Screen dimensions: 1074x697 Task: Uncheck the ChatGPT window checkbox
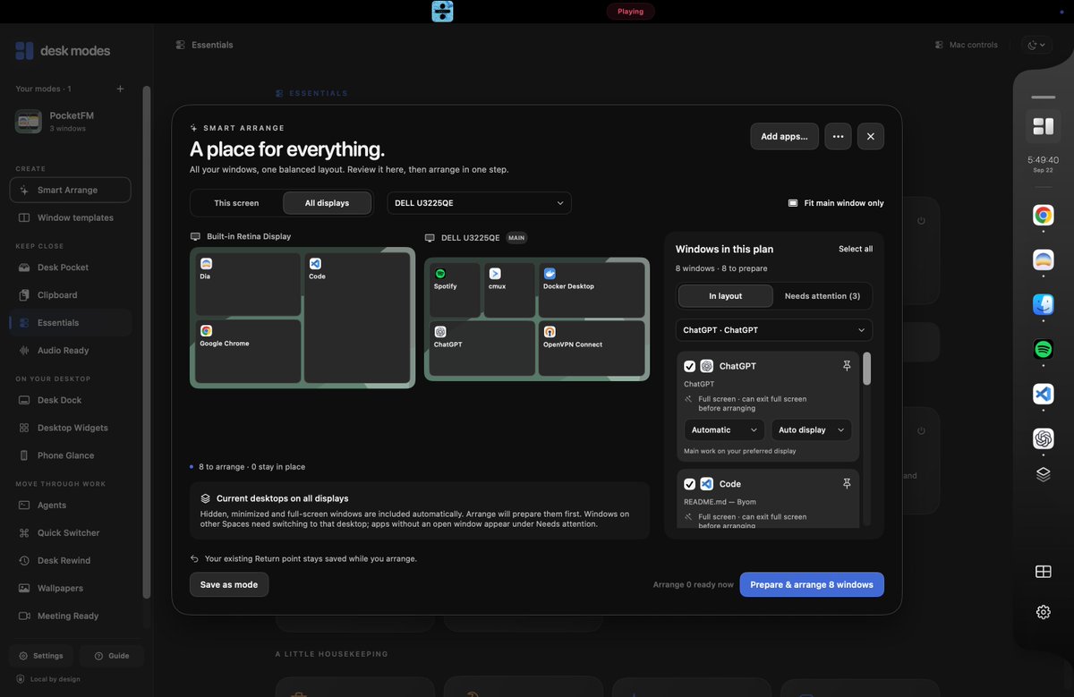click(x=689, y=366)
